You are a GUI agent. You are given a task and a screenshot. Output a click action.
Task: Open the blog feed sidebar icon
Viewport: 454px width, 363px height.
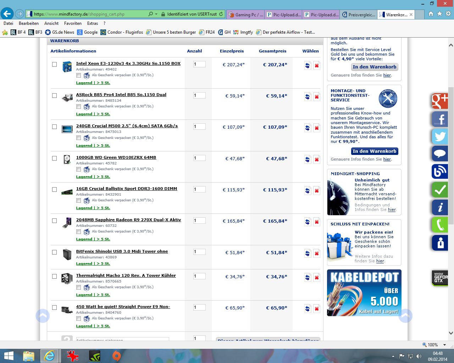440,172
